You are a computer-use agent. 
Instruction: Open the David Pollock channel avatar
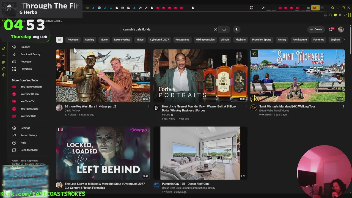pos(59,108)
